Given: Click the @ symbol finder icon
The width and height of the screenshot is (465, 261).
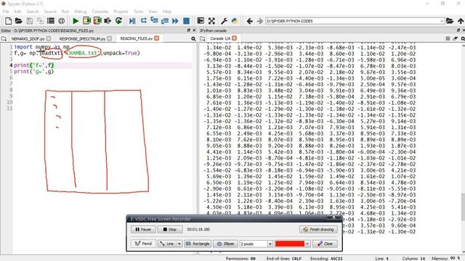Looking at the screenshot, I should pos(61,21).
